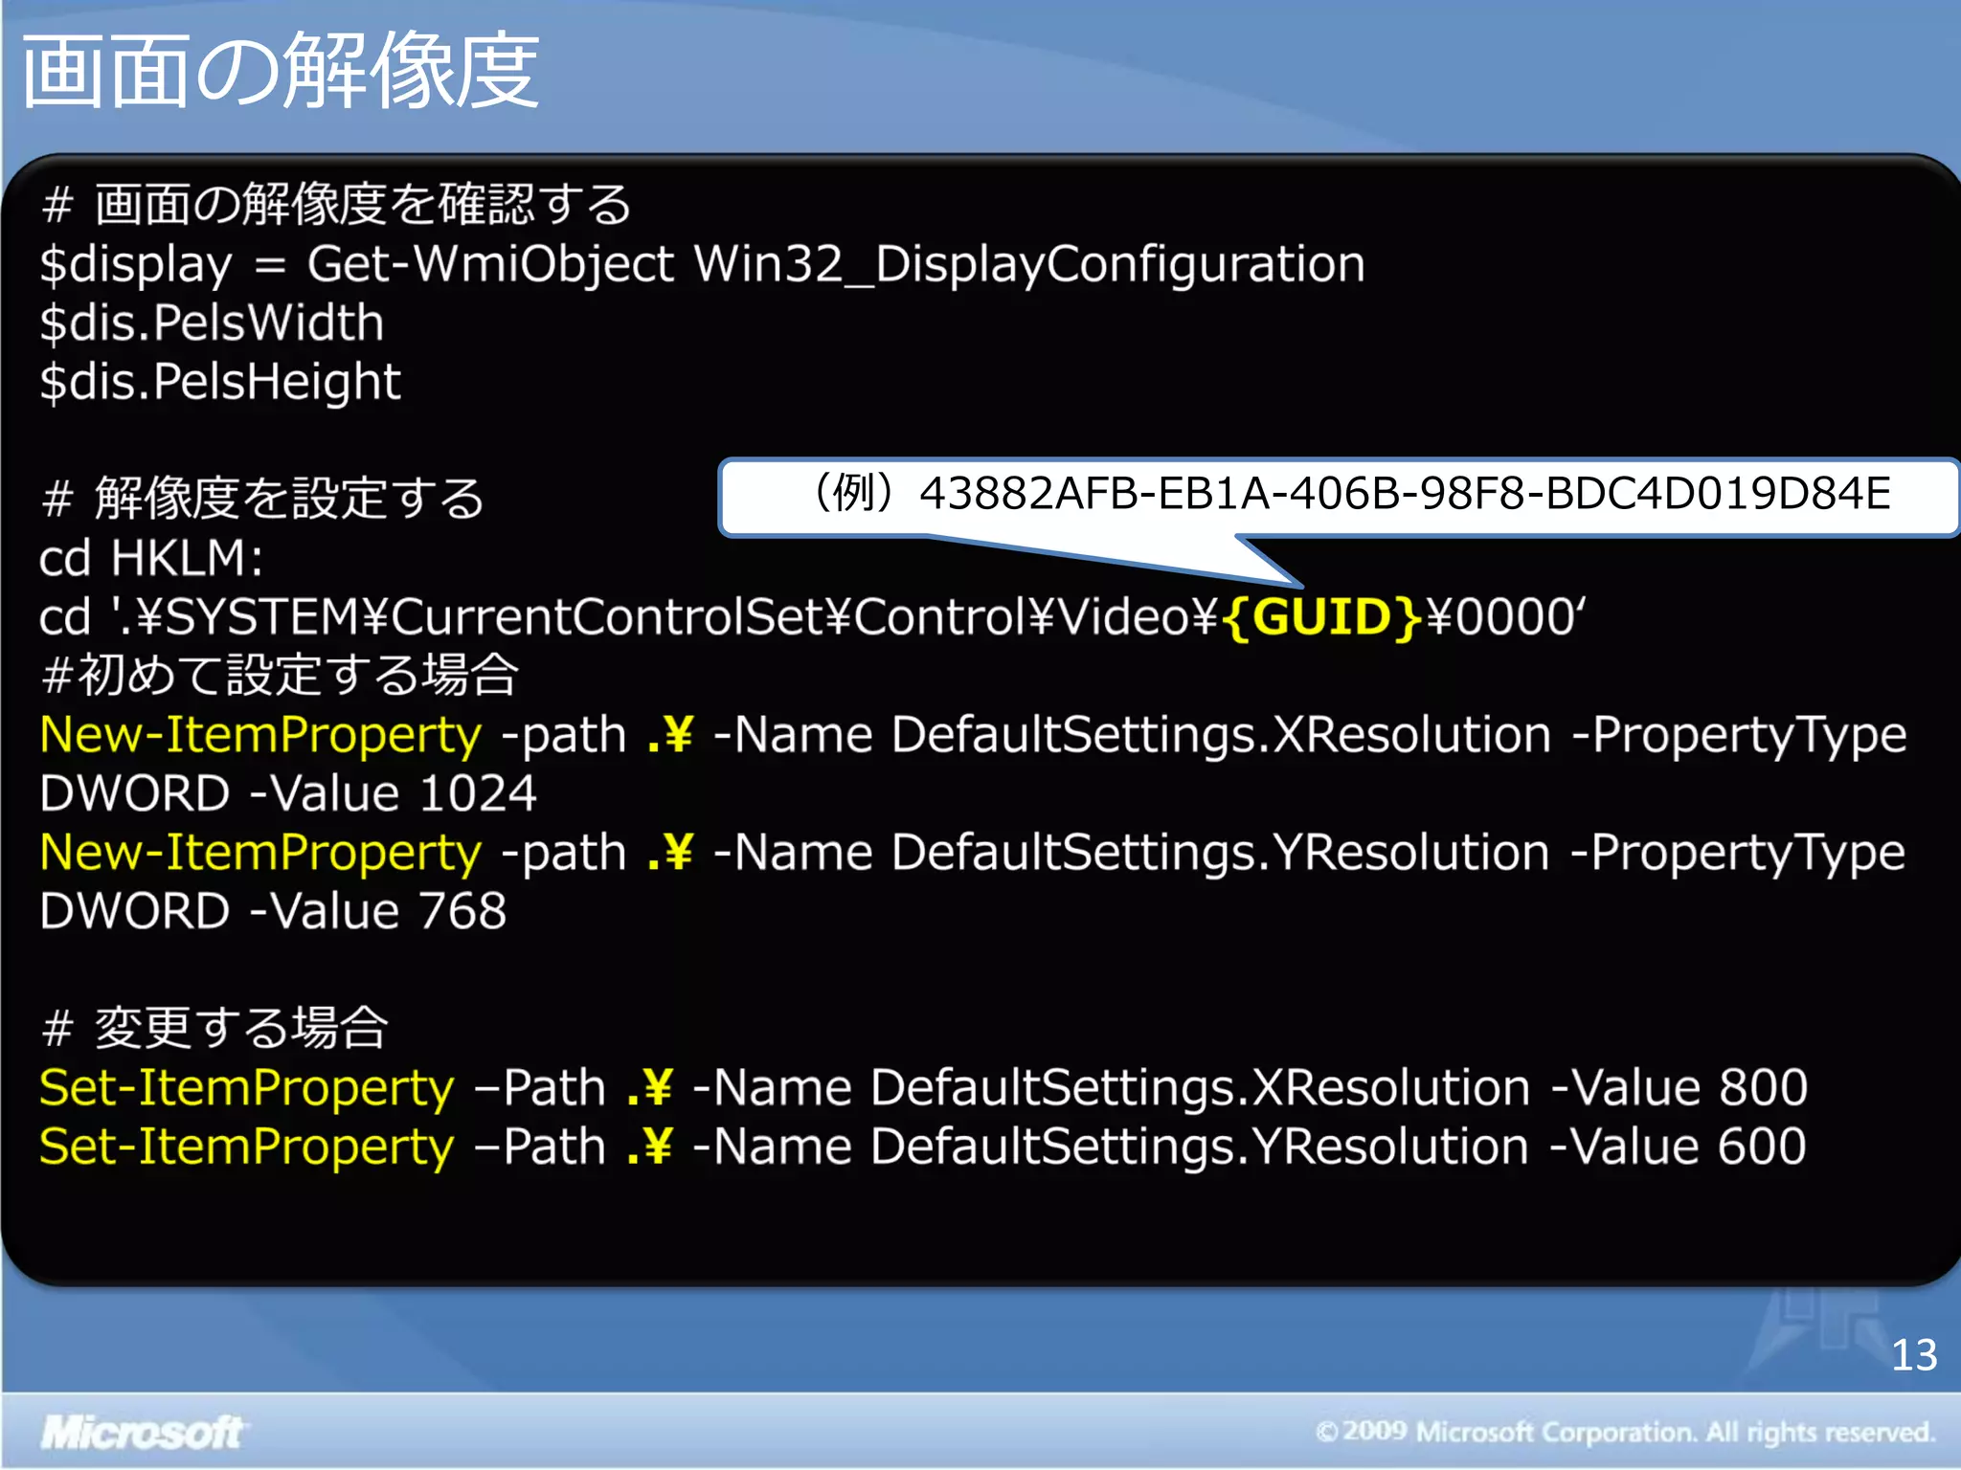Click the DWORD -Value 768 text
Viewport: 1961px width, 1470px height.
[273, 912]
